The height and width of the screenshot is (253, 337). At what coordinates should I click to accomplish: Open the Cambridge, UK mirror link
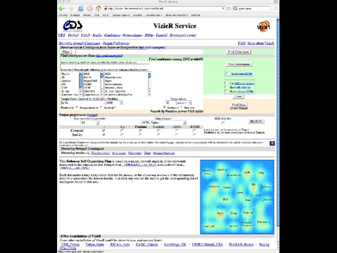coord(175,245)
